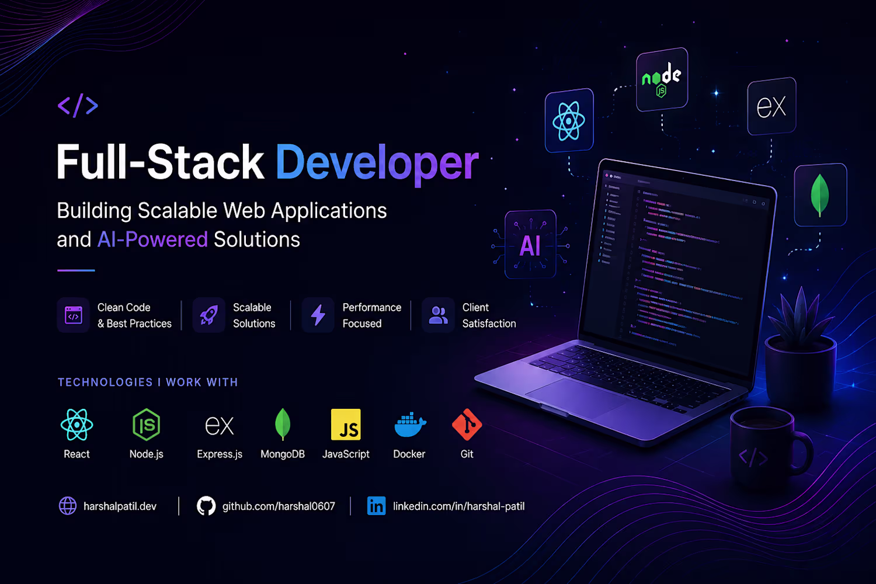Click the purple code brackets logo above the heading

click(x=78, y=106)
